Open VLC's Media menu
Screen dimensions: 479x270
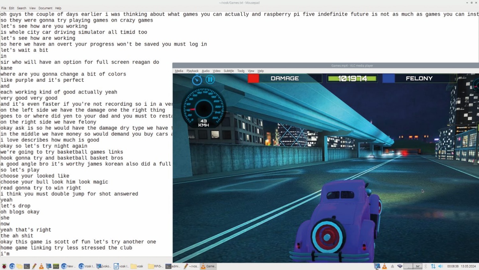(x=179, y=71)
